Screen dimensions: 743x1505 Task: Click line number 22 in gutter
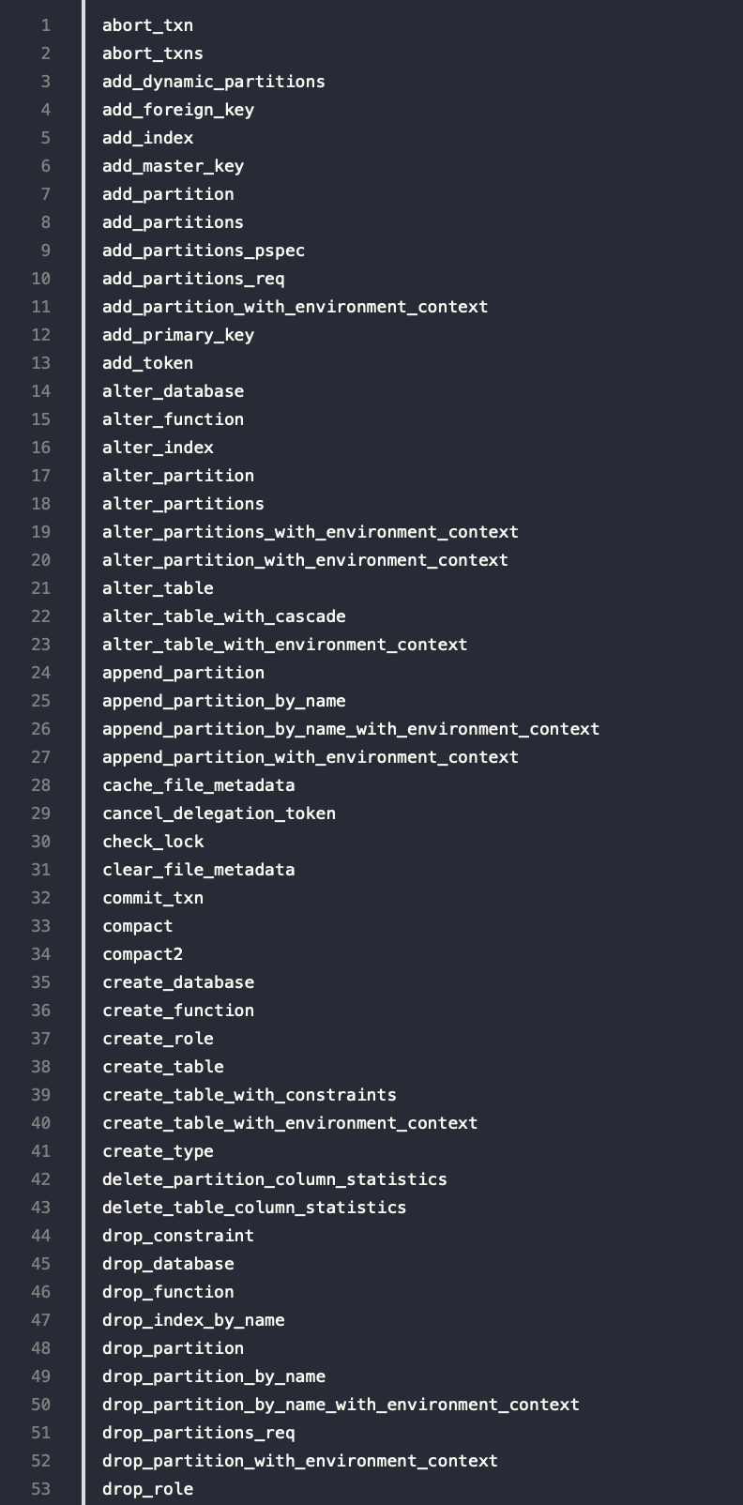tap(41, 616)
